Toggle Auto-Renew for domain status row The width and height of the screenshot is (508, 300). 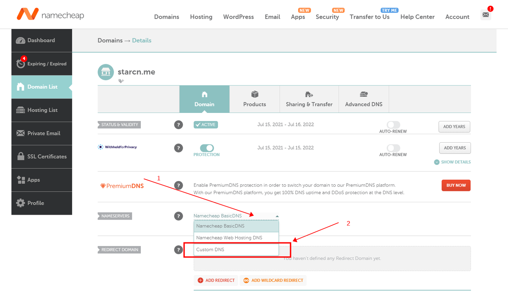pos(393,125)
